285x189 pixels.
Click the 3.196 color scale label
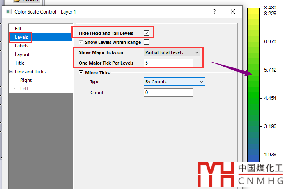coord(270,126)
